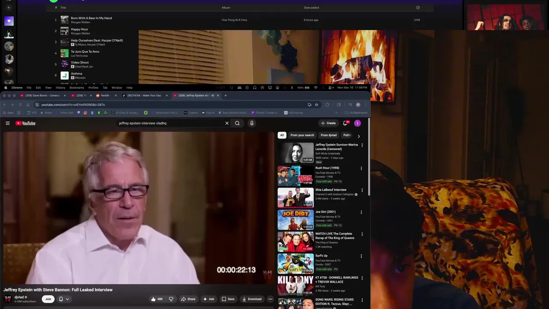Image resolution: width=549 pixels, height=309 pixels.
Task: Open options for Joe Dirt (2001) video
Action: [x=361, y=212]
